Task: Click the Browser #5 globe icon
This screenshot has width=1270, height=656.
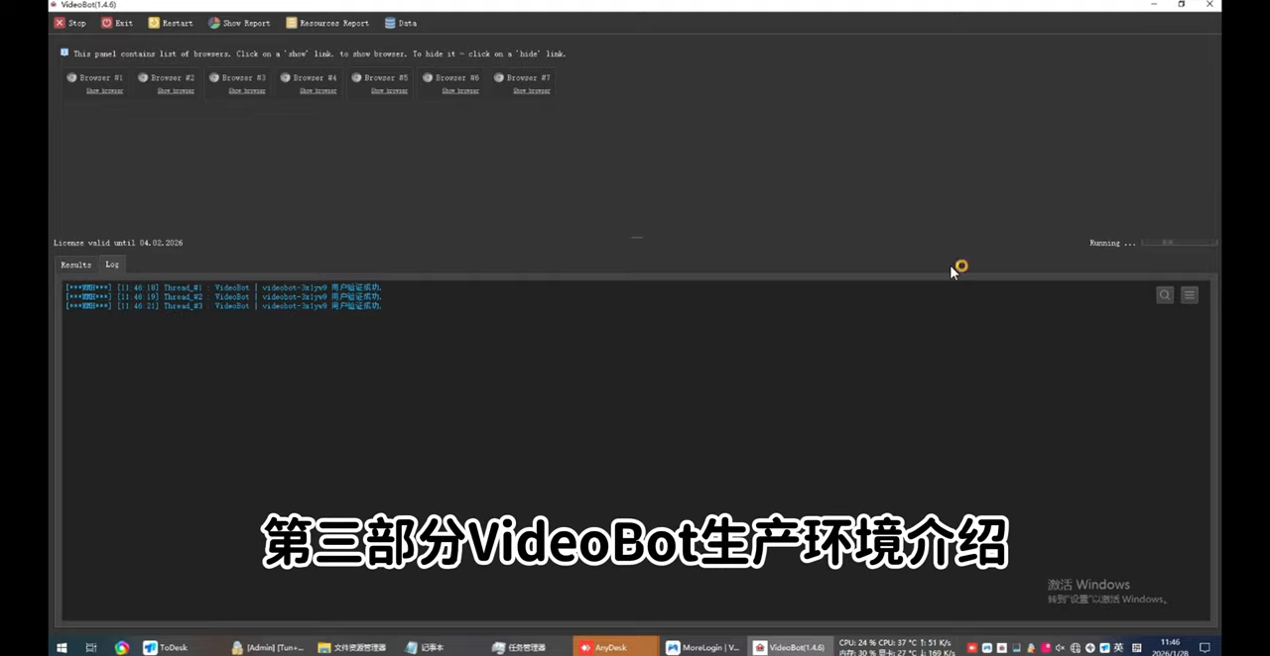Action: click(356, 77)
